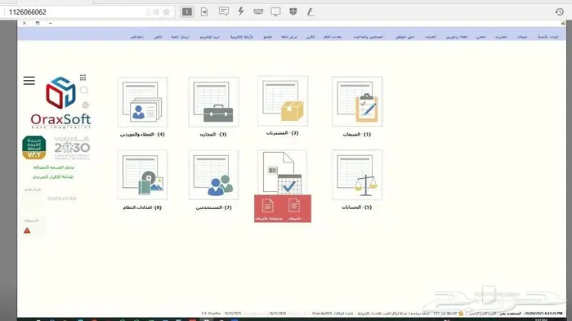The height and width of the screenshot is (321, 572).
Task: Open the System Settings tile (8)
Action: click(143, 175)
